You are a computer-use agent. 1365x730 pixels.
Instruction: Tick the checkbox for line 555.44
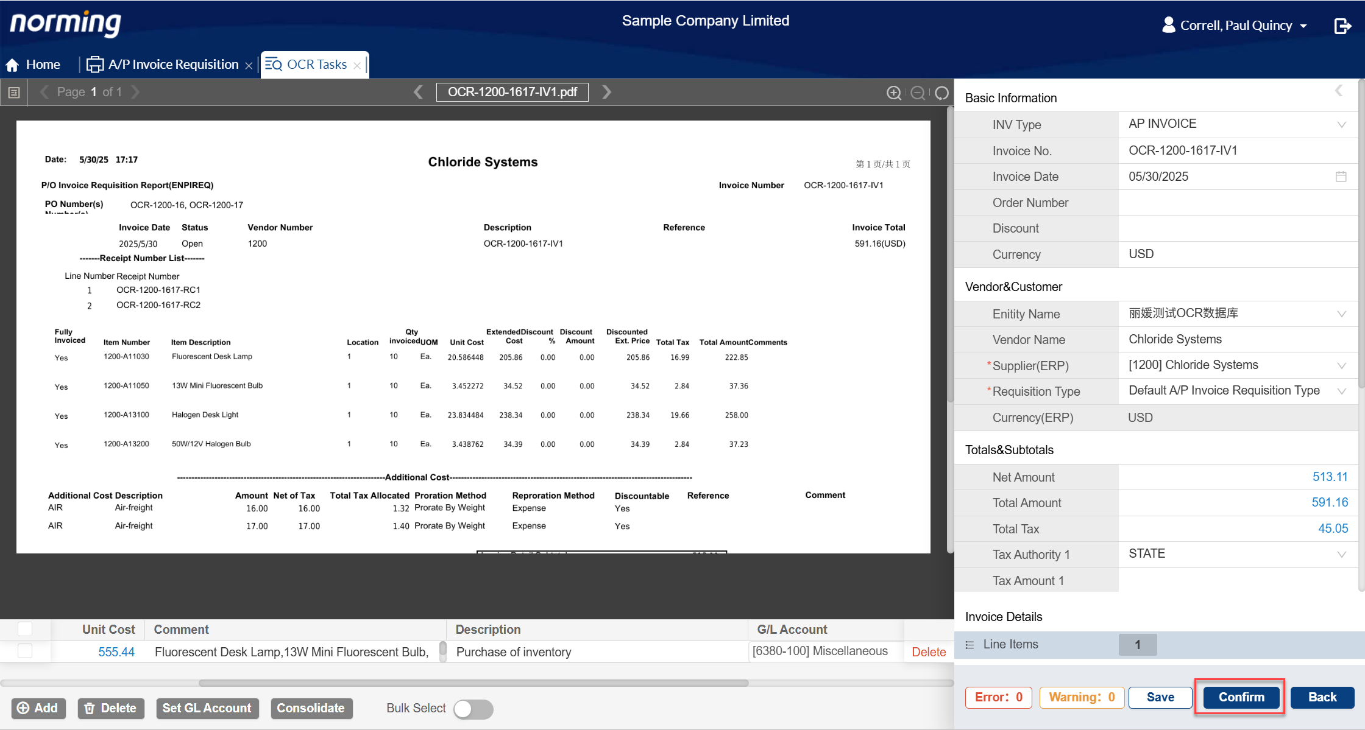[x=25, y=651]
